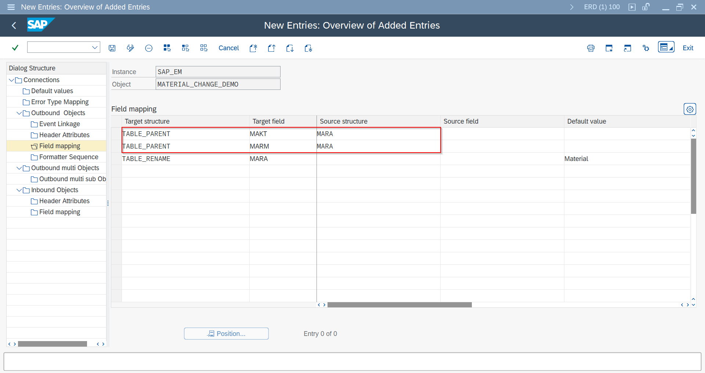Select Field mapping under Outbound Objects
The height and width of the screenshot is (373, 705).
pyautogui.click(x=59, y=146)
